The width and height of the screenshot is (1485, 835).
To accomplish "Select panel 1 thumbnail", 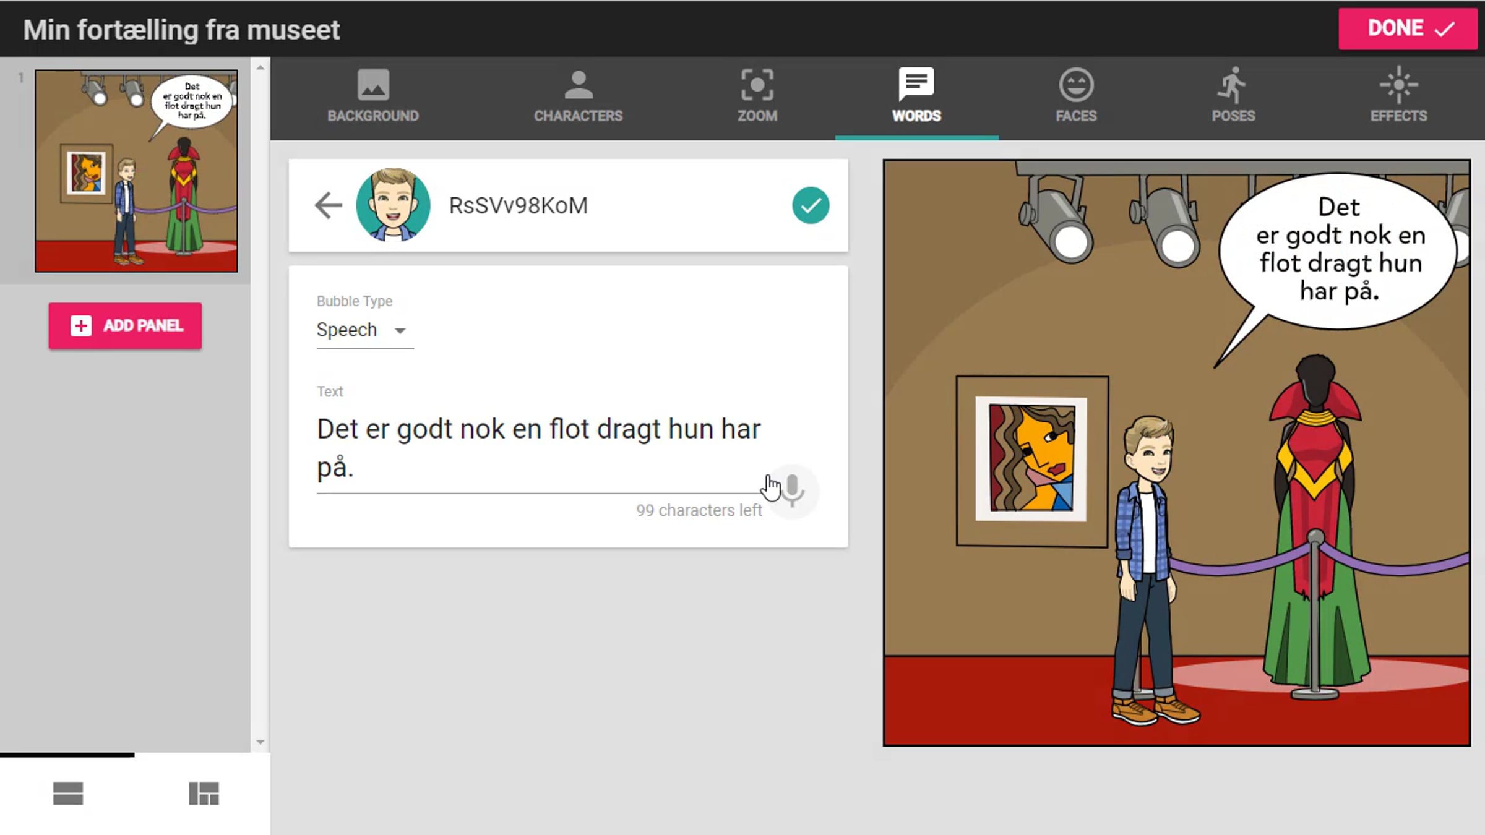I will pyautogui.click(x=136, y=171).
